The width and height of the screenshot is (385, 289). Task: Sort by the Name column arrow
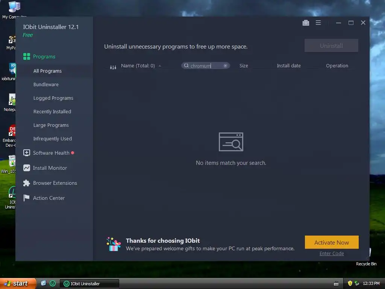[160, 65]
